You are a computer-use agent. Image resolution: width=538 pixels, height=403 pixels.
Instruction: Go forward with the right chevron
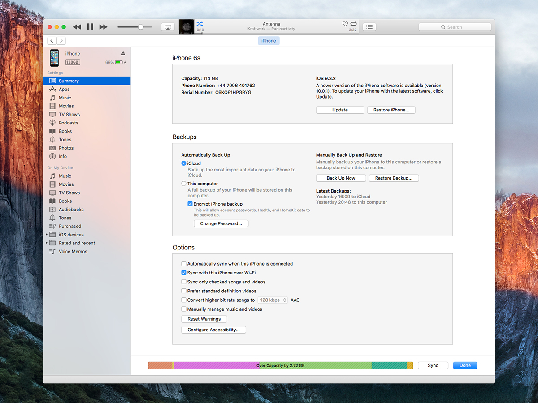coord(61,41)
